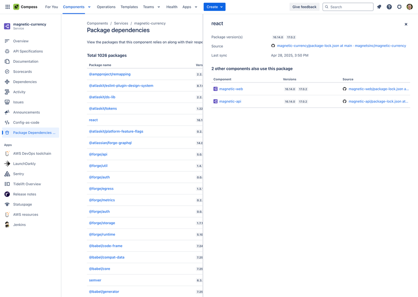Open the settings gear icon
Screen dimensions: 418x297
pyautogui.click(x=399, y=7)
